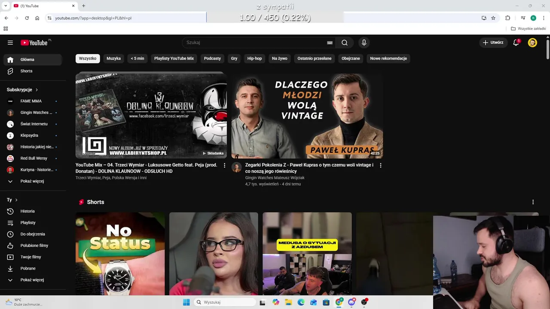Open the Chrome apps grid icon
Image resolution: width=550 pixels, height=309 pixels.
pyautogui.click(x=6, y=29)
